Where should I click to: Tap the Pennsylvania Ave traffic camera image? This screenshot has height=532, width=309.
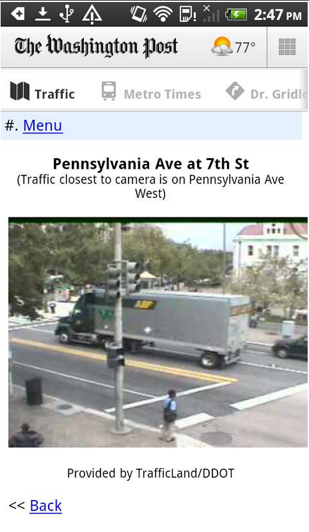click(x=158, y=333)
